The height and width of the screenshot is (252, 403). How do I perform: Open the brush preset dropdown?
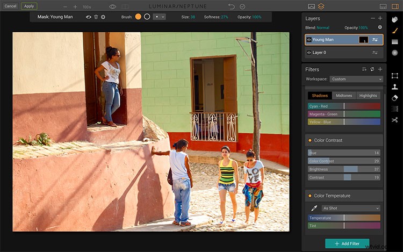[160, 17]
